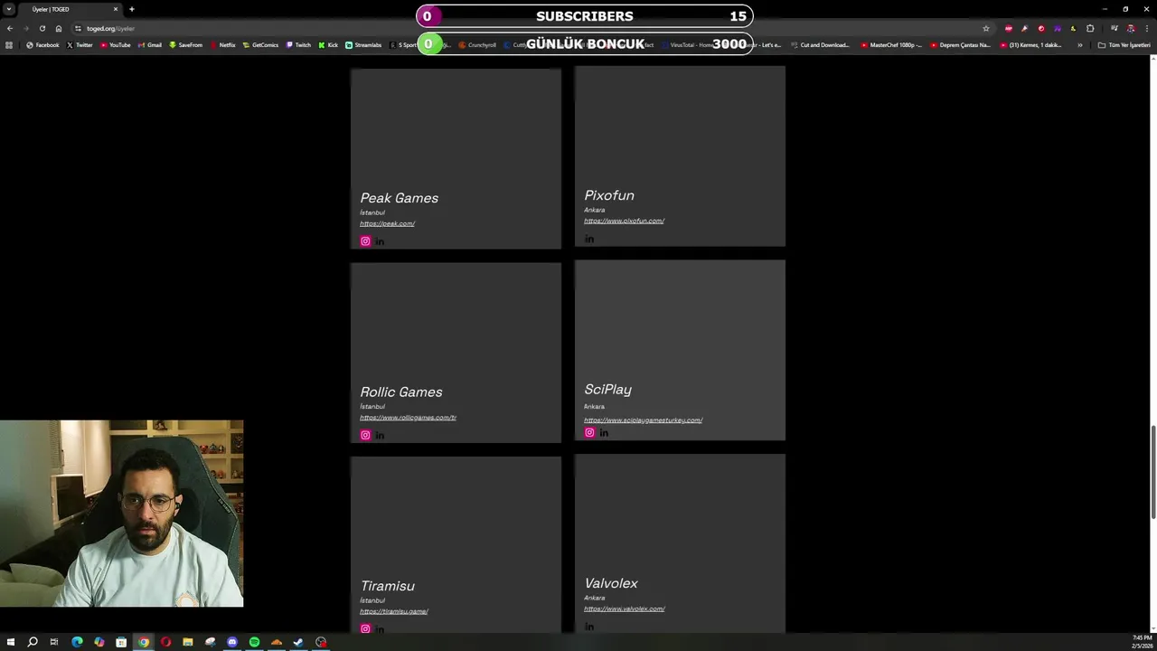
Task: Visit https://www.pixofun.com/ link
Action: pos(624,221)
